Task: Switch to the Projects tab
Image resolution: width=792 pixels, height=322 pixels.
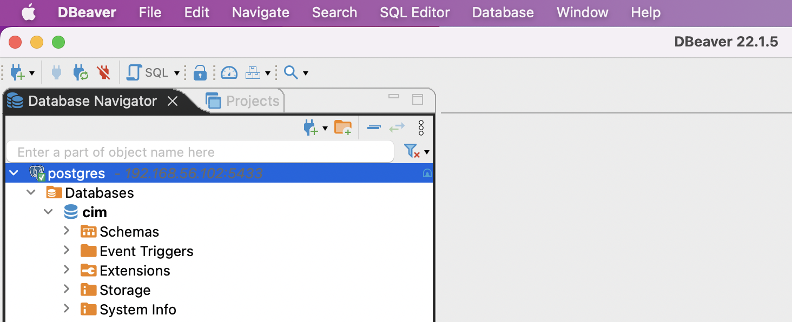Action: pyautogui.click(x=242, y=101)
